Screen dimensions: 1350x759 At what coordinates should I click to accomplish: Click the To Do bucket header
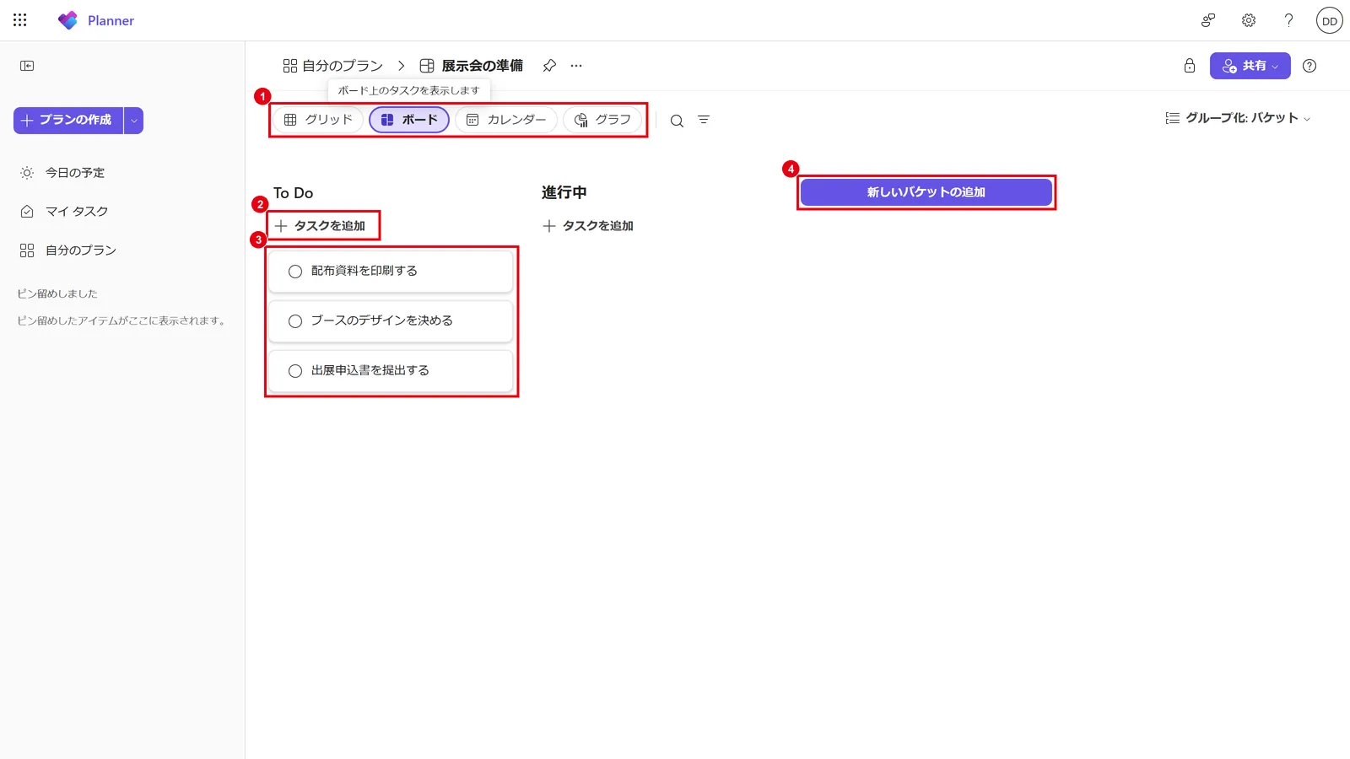pyautogui.click(x=293, y=193)
